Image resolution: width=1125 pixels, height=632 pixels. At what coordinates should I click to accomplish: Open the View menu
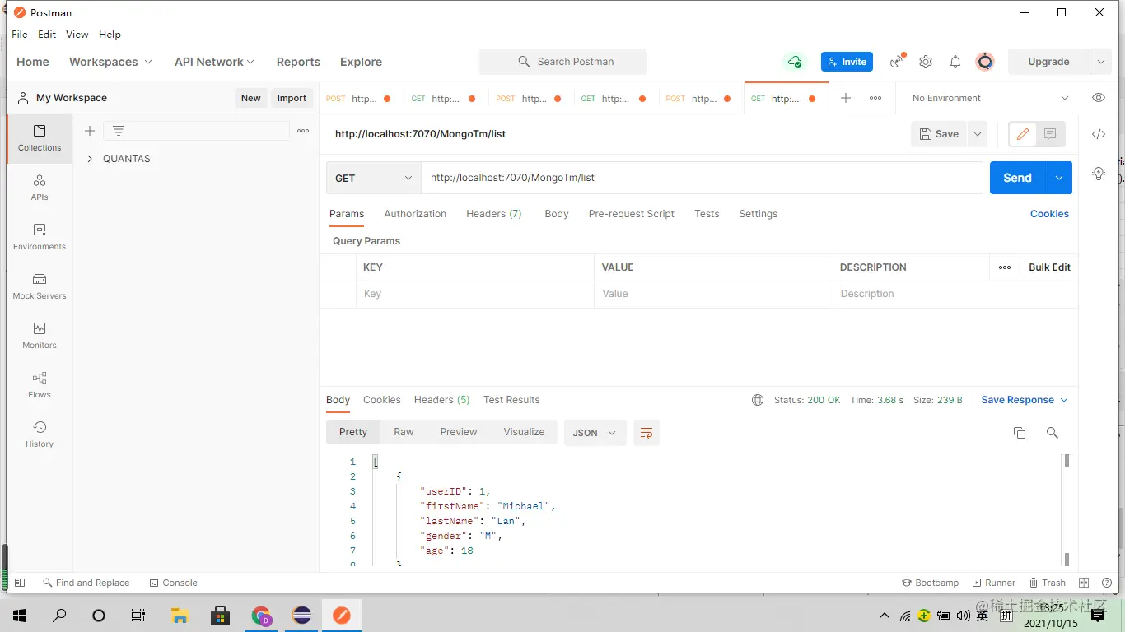(x=77, y=35)
